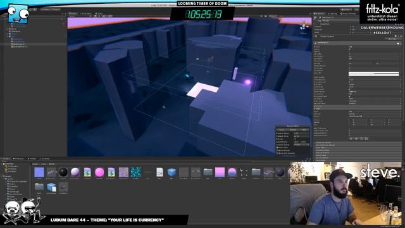Select the pink gradient square texture asset
This screenshot has width=405, height=228.
click(220, 172)
